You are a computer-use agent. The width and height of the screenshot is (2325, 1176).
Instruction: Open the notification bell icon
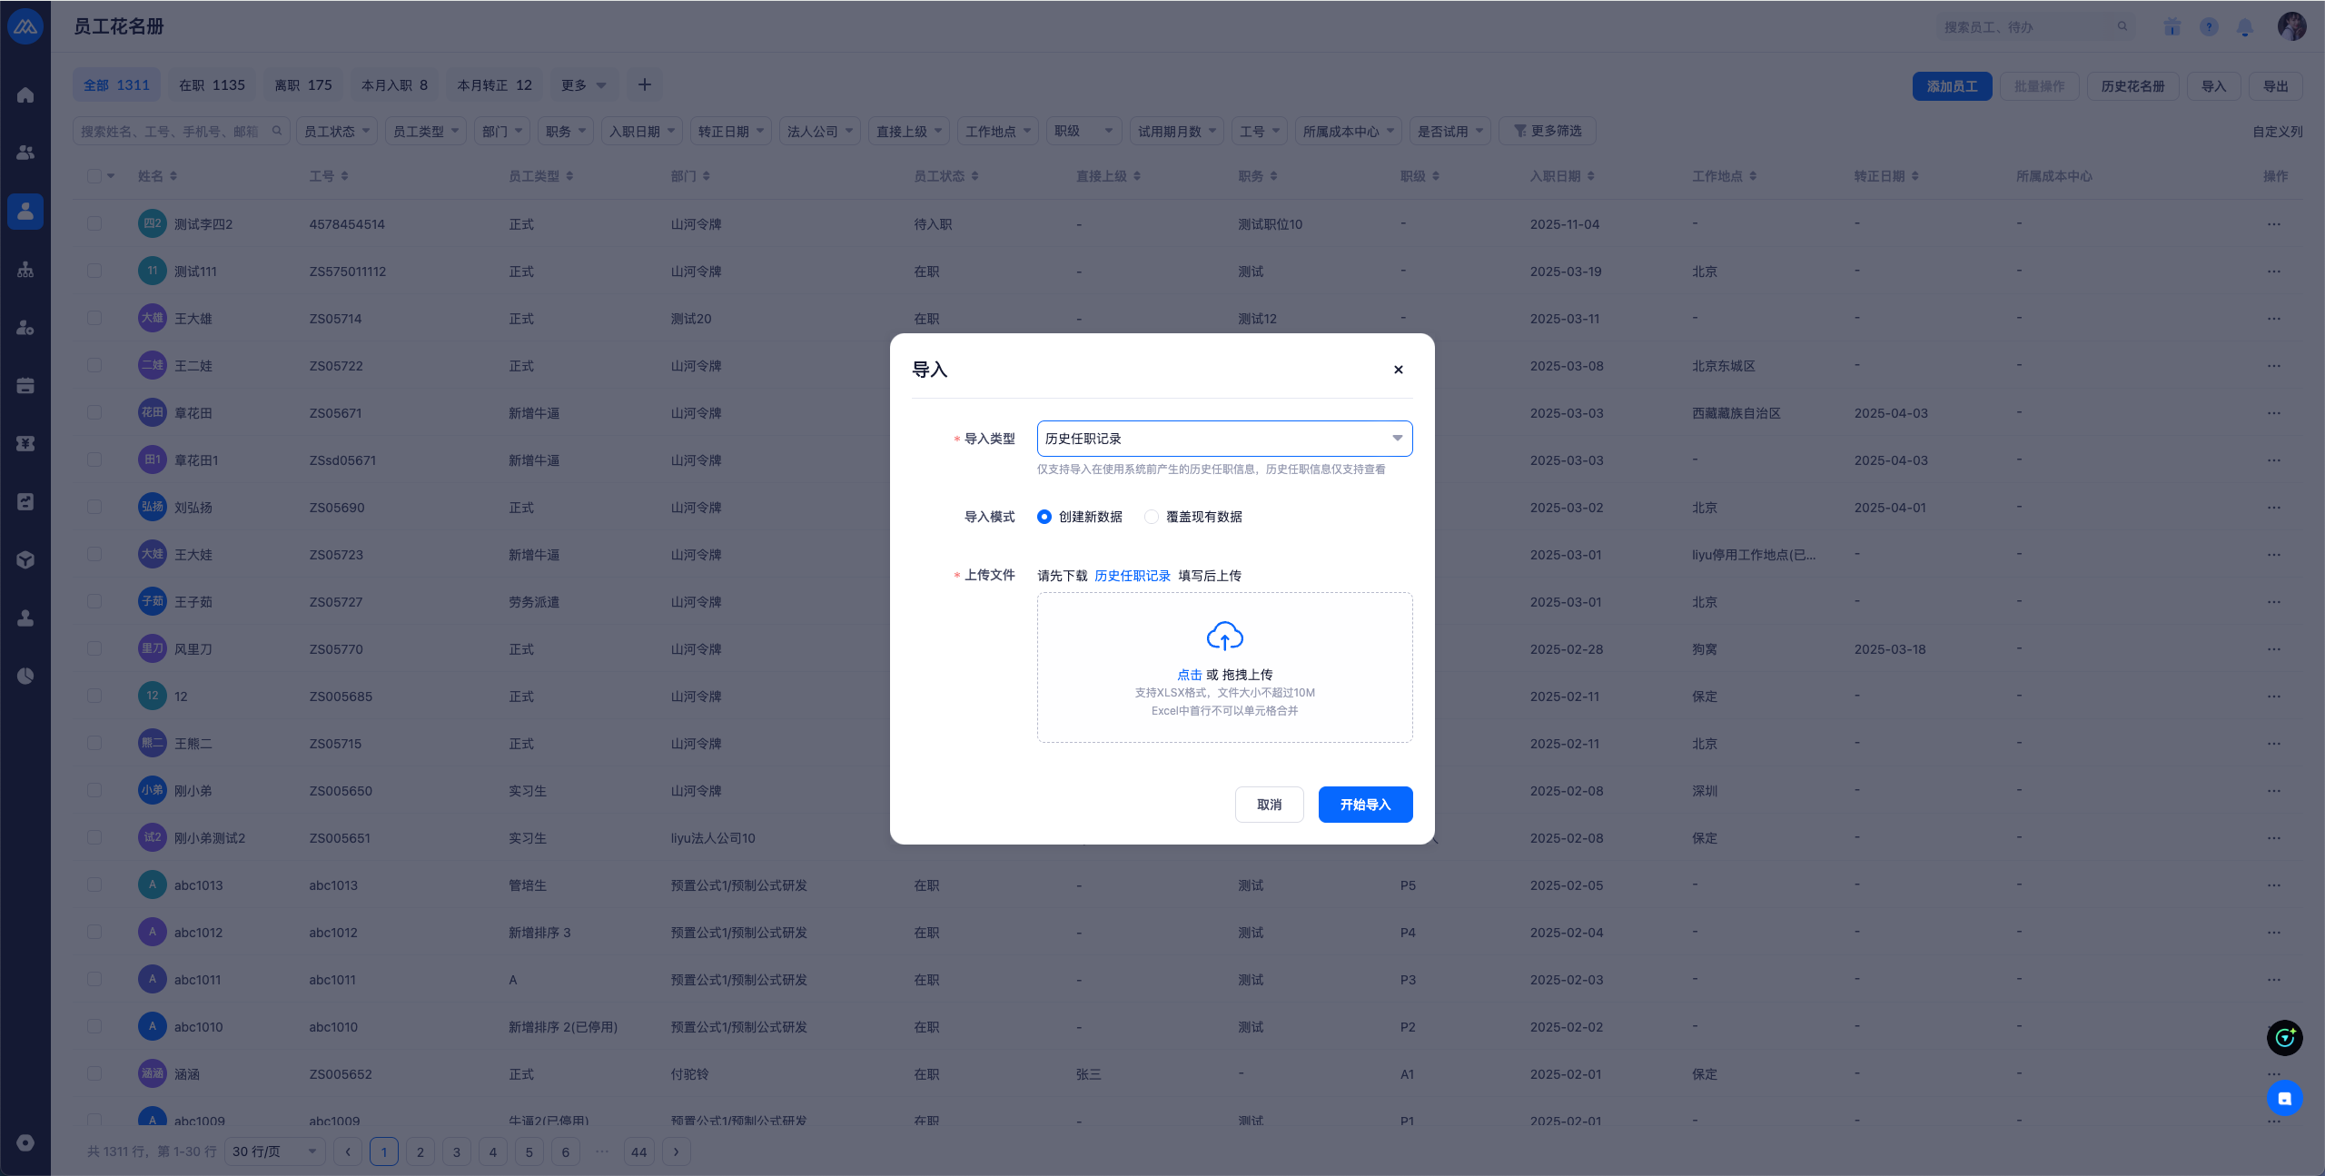pos(2245,27)
